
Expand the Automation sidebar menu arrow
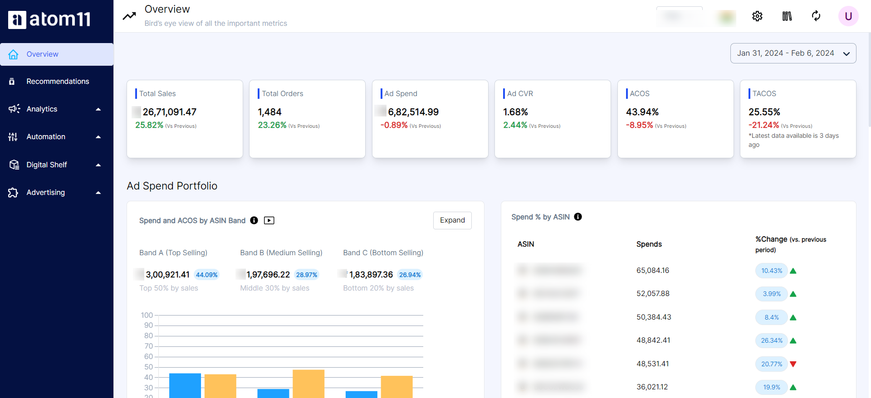click(98, 137)
